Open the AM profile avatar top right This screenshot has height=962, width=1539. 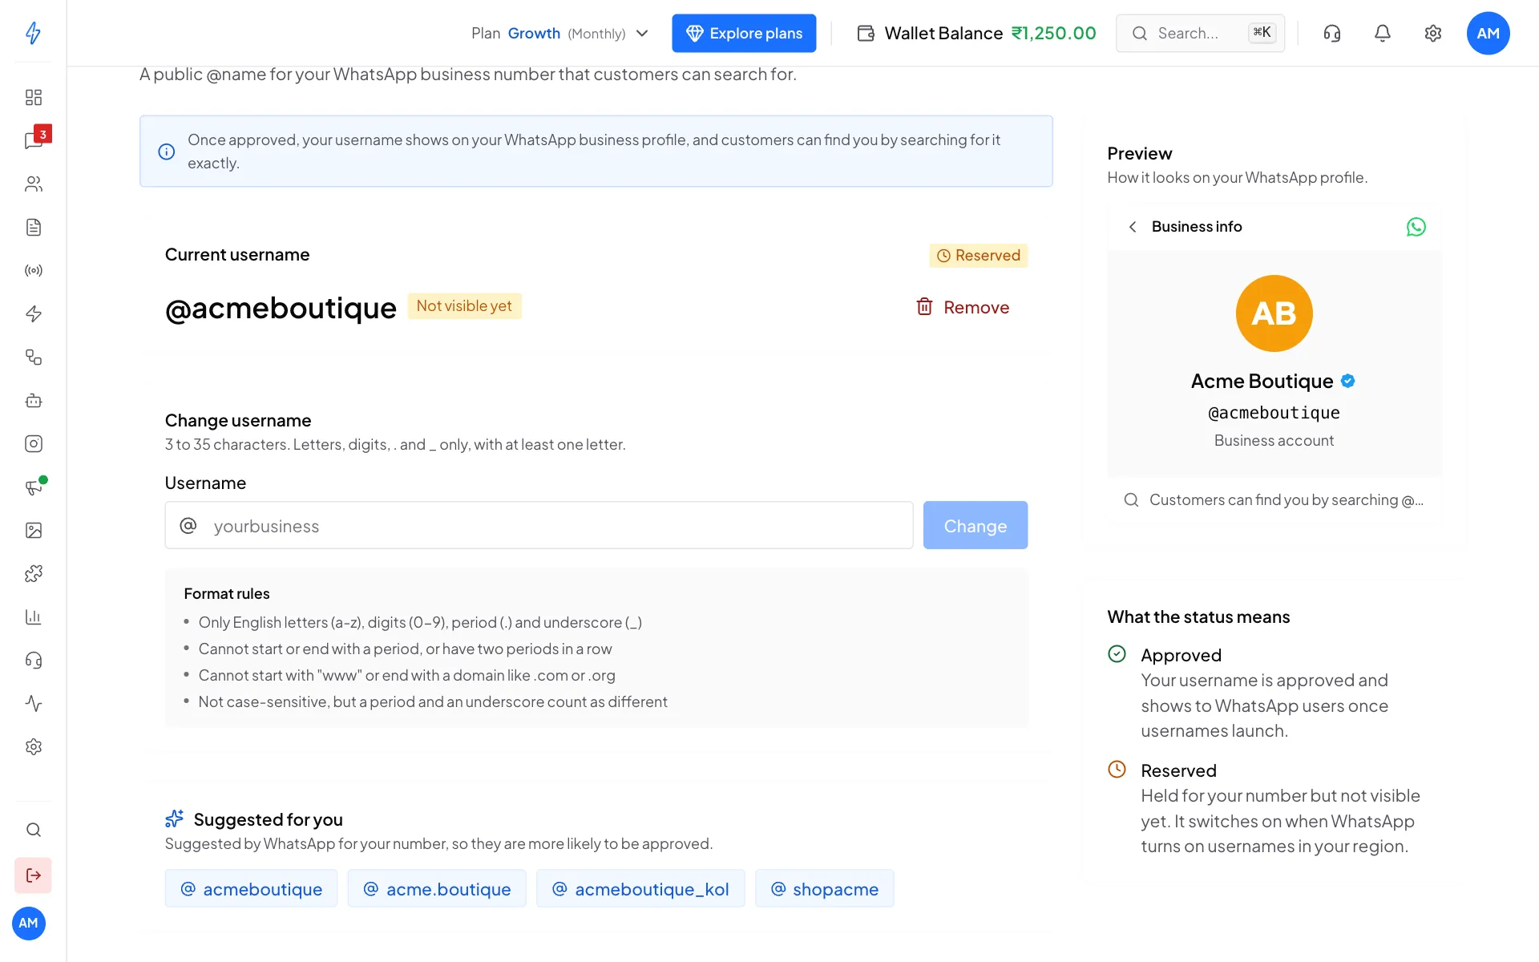(1488, 33)
